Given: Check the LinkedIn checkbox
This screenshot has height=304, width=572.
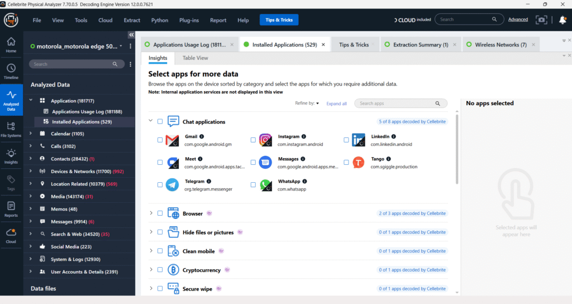Looking at the screenshot, I should point(346,140).
